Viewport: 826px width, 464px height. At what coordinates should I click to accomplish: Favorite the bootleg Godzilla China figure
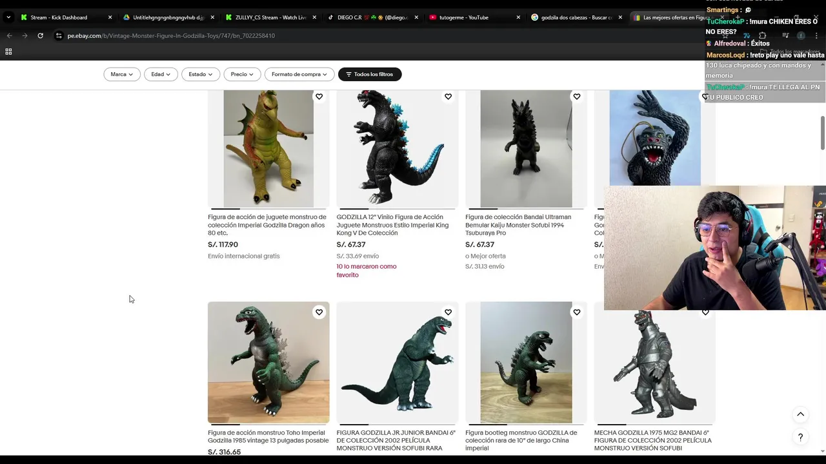click(x=576, y=312)
